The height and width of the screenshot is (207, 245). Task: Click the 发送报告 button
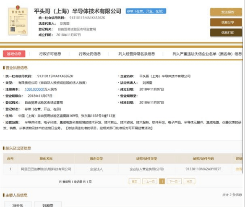(x=226, y=12)
